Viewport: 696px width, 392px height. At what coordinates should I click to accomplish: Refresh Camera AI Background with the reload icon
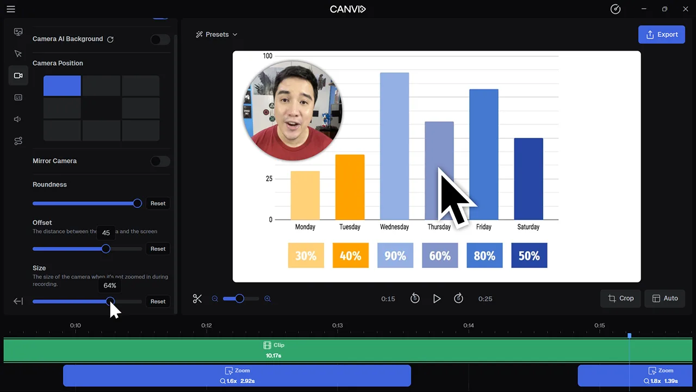pos(110,39)
